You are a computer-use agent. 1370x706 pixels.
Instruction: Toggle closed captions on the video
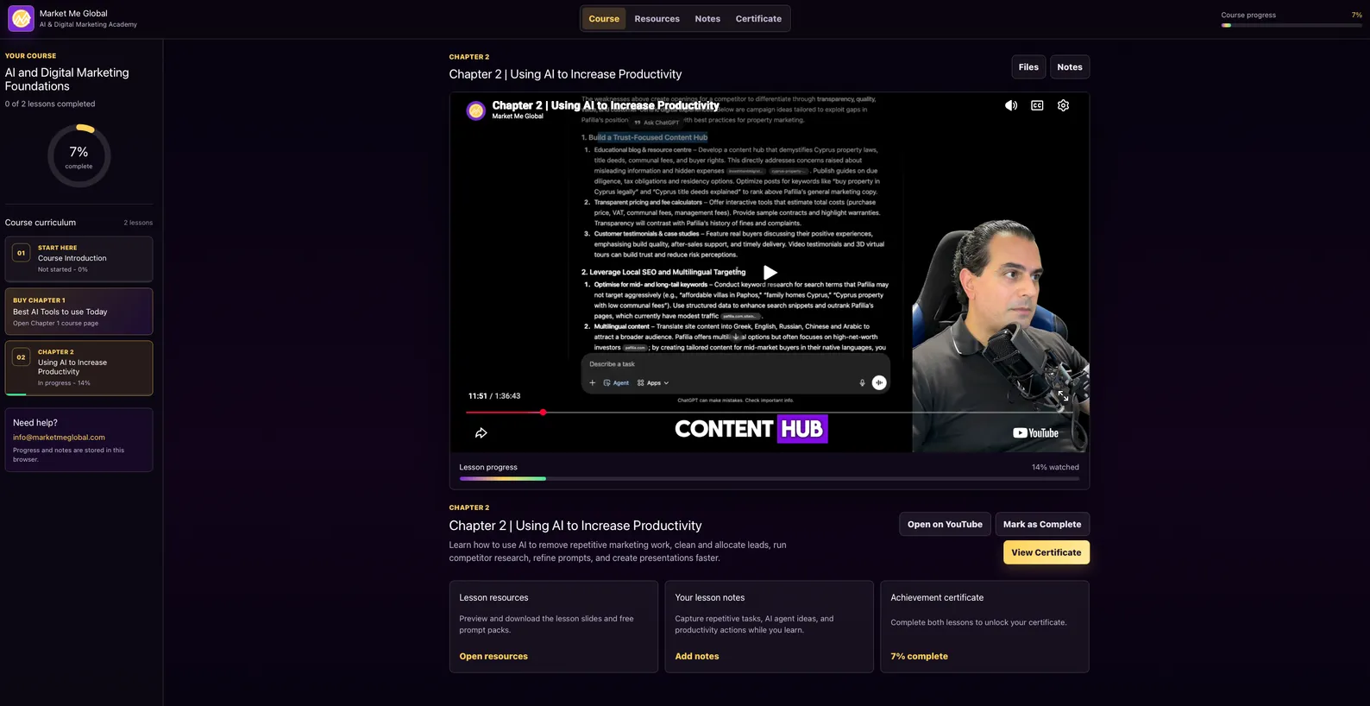[1037, 105]
